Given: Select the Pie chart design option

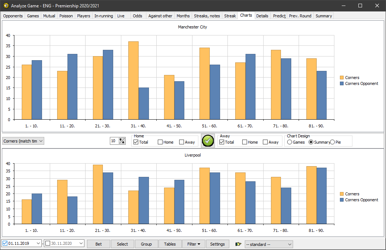Looking at the screenshot, I should point(333,142).
